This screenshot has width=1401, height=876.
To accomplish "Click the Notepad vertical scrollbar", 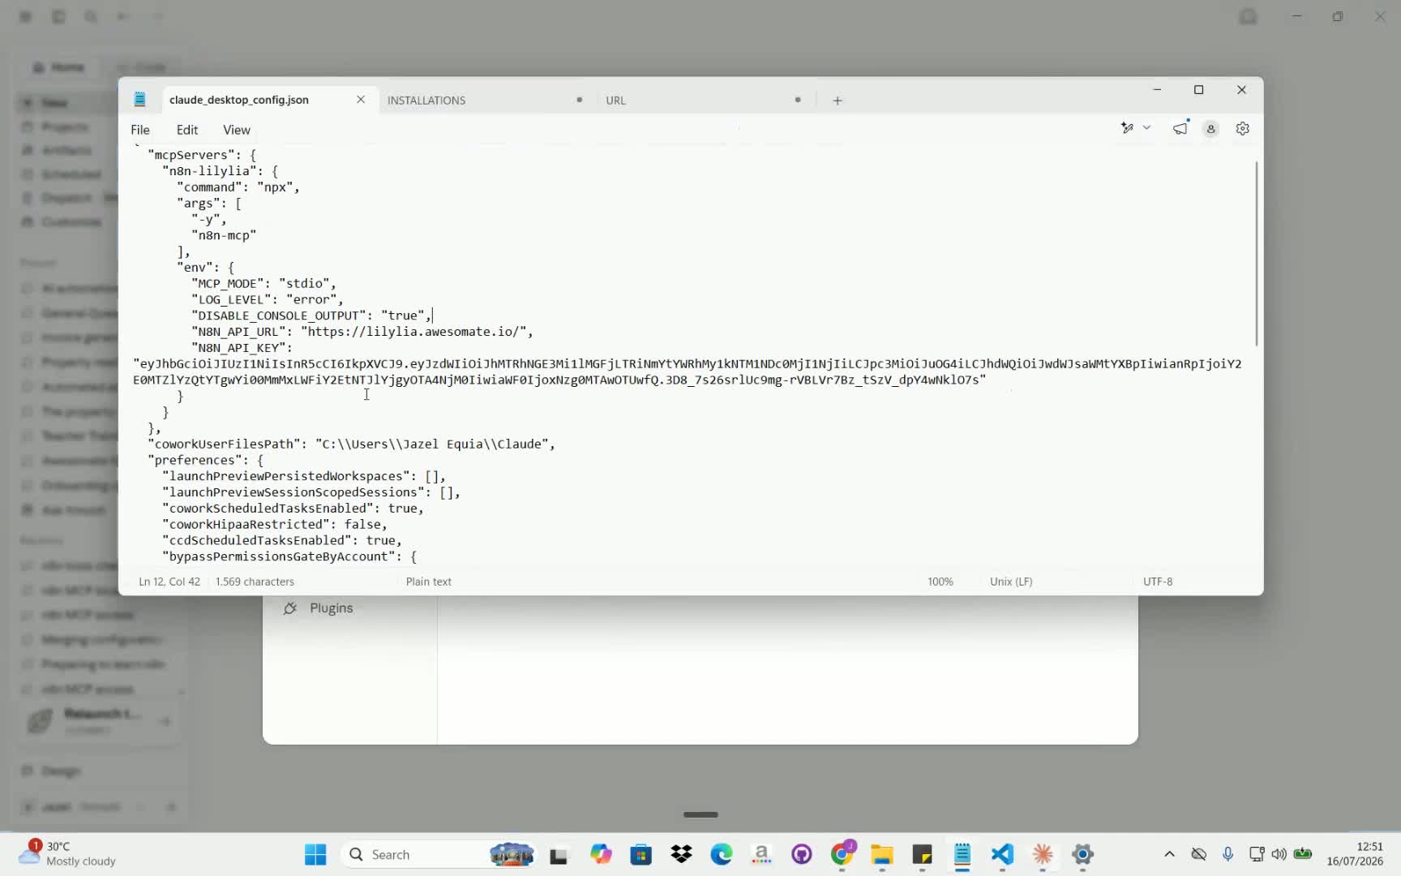I will point(1257,253).
